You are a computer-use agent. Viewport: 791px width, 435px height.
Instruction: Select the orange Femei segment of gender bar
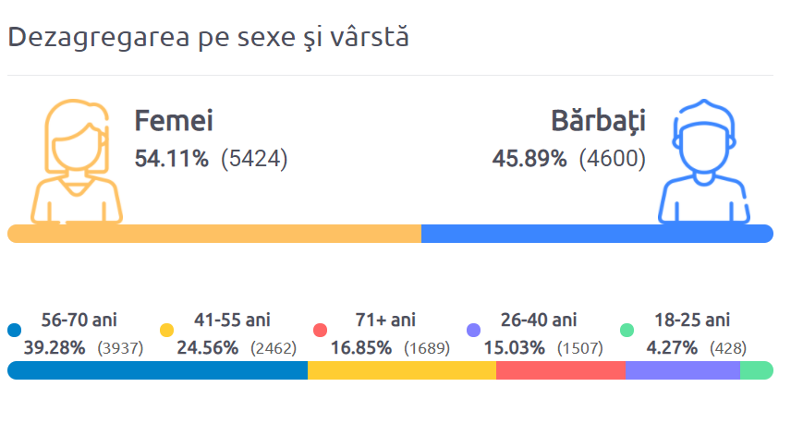[214, 234]
